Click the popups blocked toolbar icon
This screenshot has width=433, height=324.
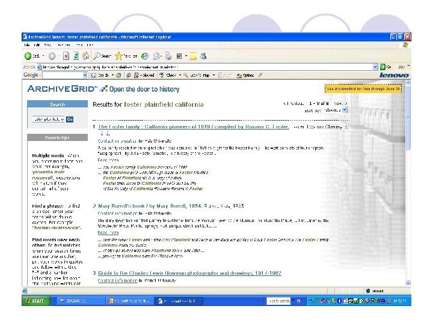click(x=144, y=75)
